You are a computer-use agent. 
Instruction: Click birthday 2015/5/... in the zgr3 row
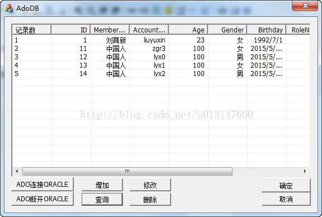(x=266, y=49)
